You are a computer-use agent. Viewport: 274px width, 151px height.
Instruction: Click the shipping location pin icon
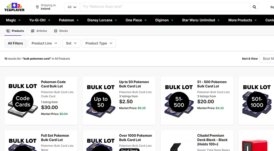coord(37,7)
